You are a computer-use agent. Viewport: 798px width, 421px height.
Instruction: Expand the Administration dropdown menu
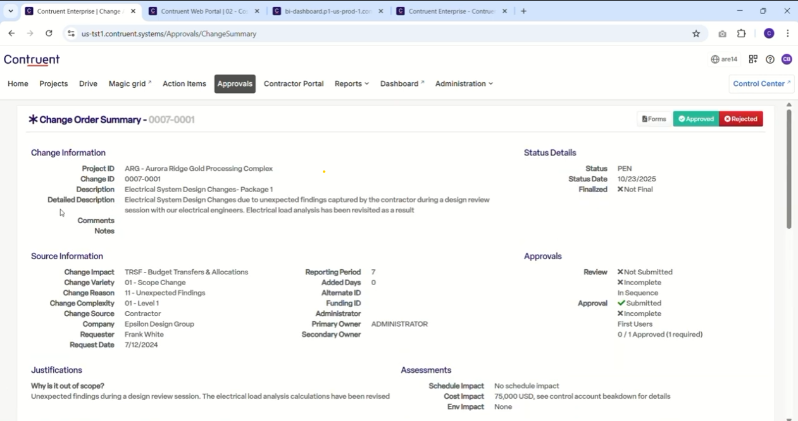(464, 83)
